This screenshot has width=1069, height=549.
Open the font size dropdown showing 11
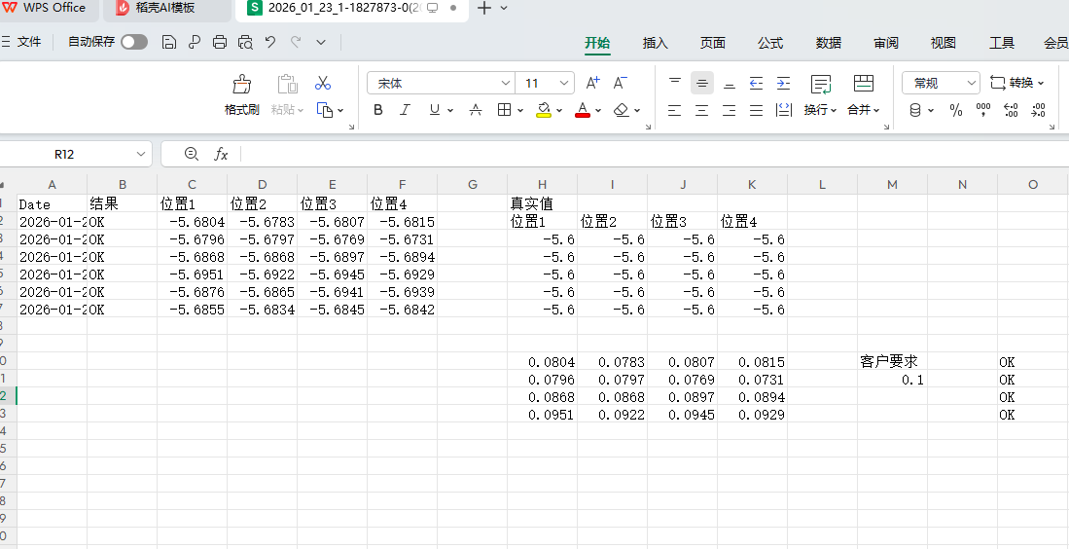coord(564,83)
